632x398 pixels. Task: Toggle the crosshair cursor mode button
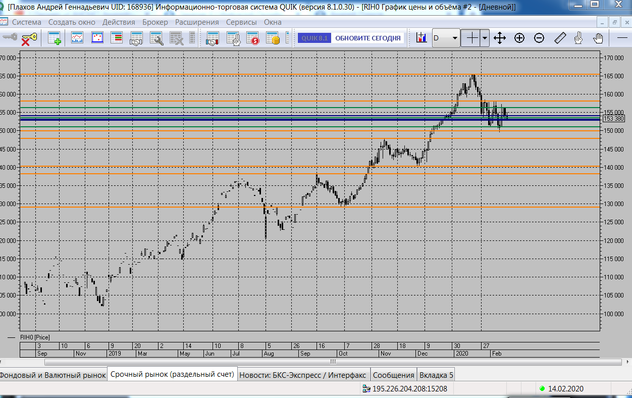[x=471, y=38]
